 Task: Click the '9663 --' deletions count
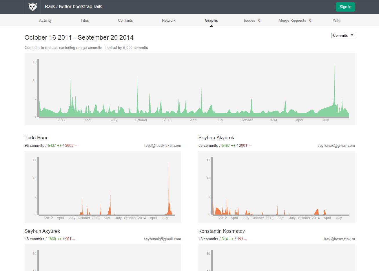(71, 145)
